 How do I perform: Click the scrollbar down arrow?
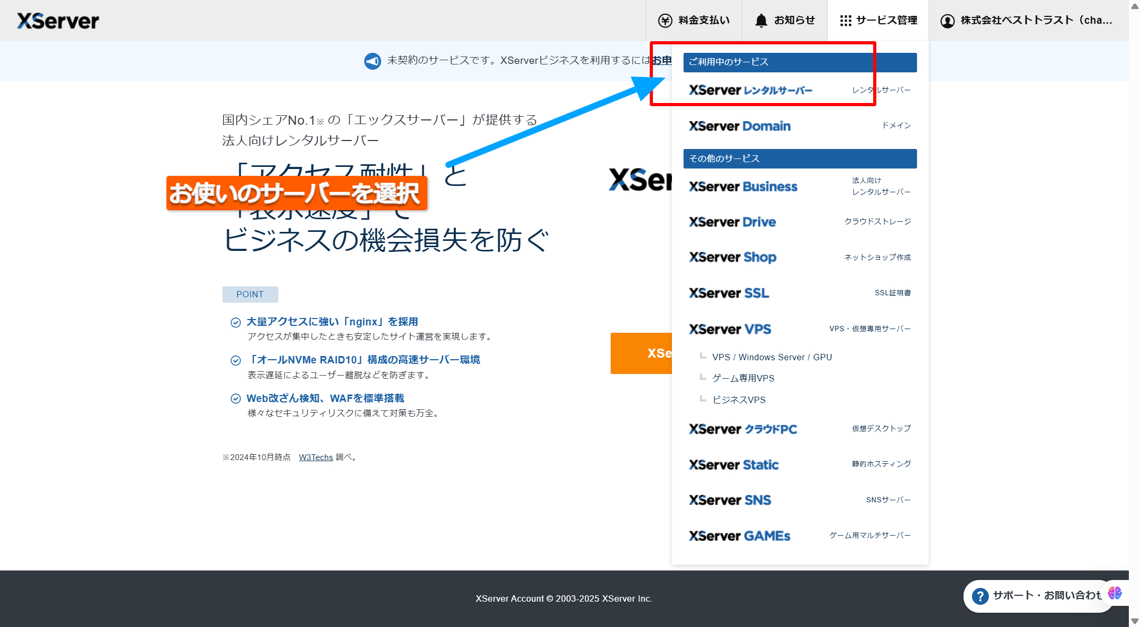1135,621
